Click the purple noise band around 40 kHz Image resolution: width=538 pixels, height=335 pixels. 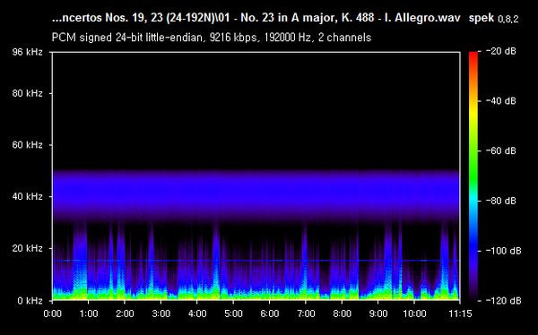point(256,195)
